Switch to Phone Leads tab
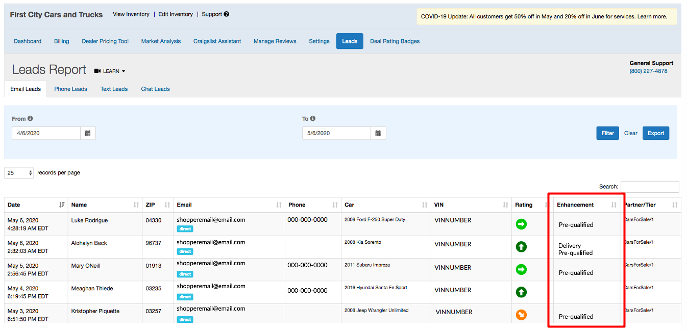The width and height of the screenshot is (687, 331). [70, 89]
